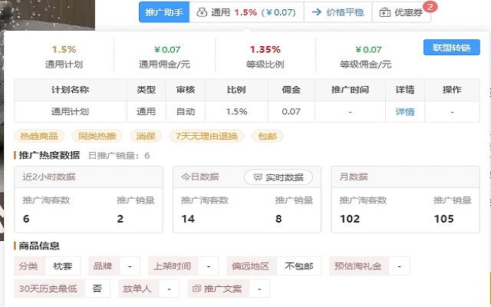Image resolution: width=491 pixels, height=307 pixels.
Task: Click the 放单人 label
Action: (137, 289)
